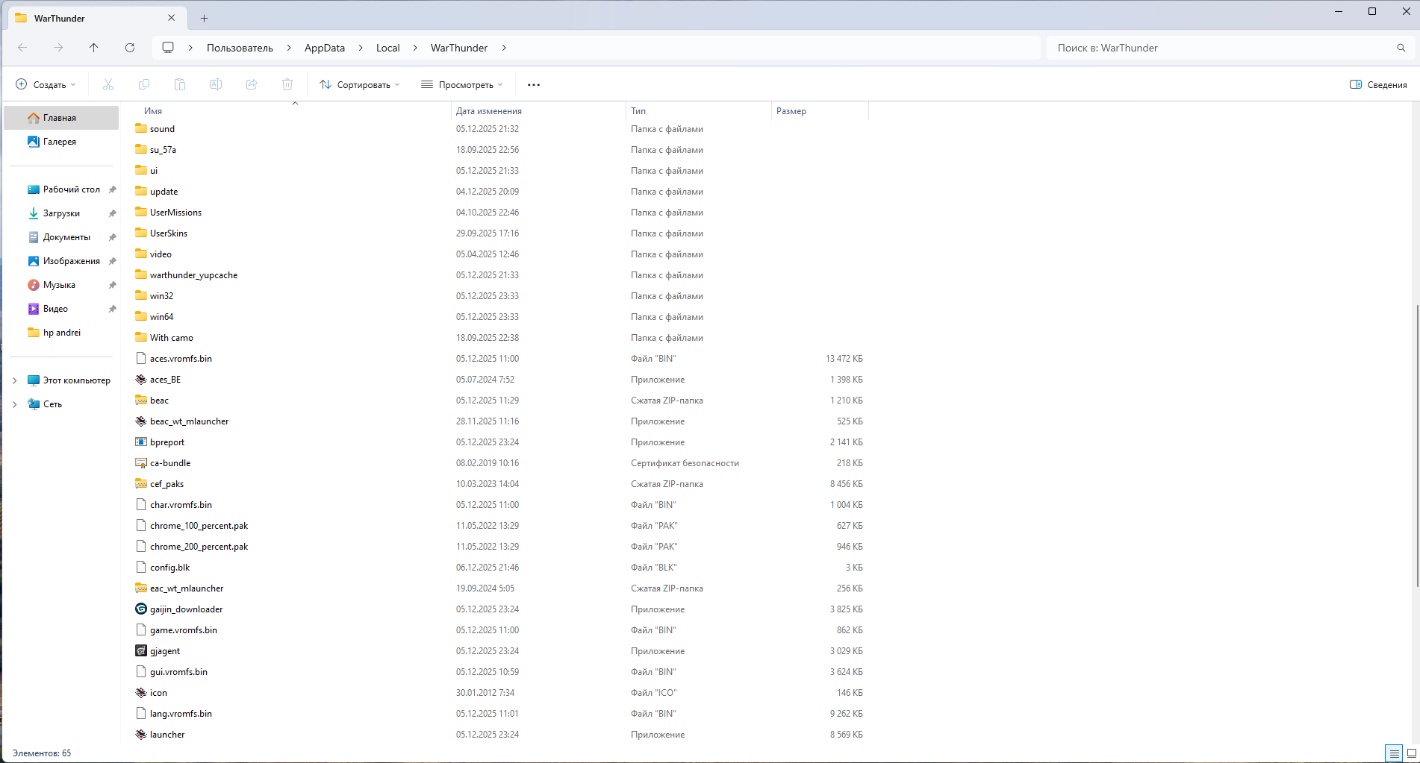Click the Refresh button in navigation bar
Screen dimensions: 1420x763
[130, 48]
